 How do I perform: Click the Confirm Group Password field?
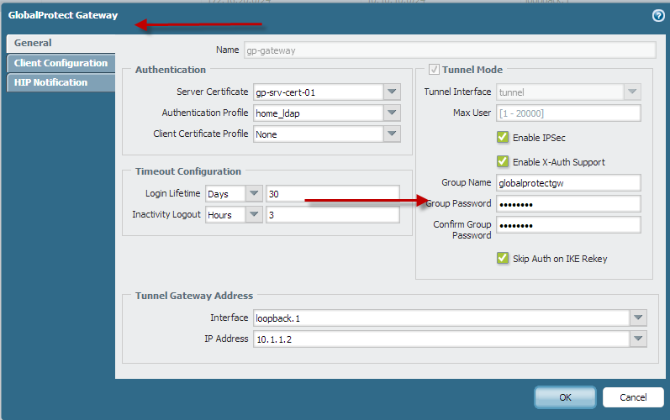click(x=568, y=225)
